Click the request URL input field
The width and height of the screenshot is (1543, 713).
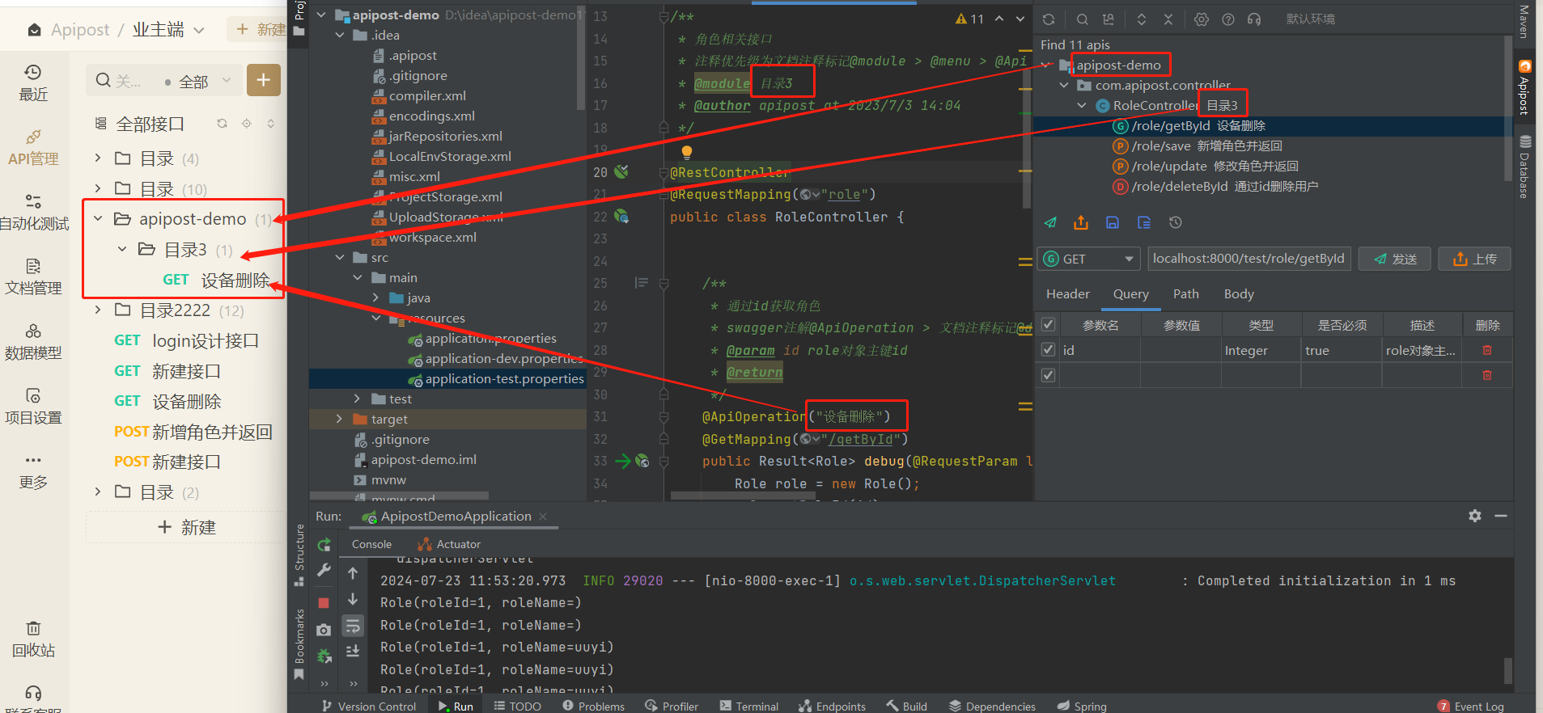pos(1249,259)
